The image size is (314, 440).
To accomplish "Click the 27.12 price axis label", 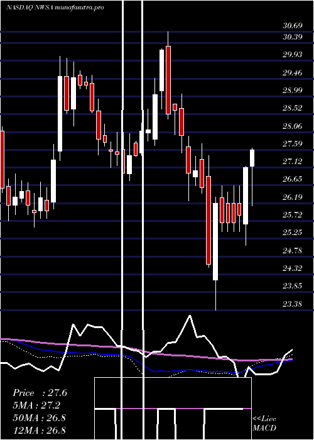I will tap(293, 162).
